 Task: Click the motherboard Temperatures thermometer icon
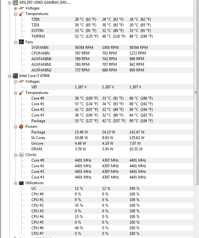(x=21, y=14)
